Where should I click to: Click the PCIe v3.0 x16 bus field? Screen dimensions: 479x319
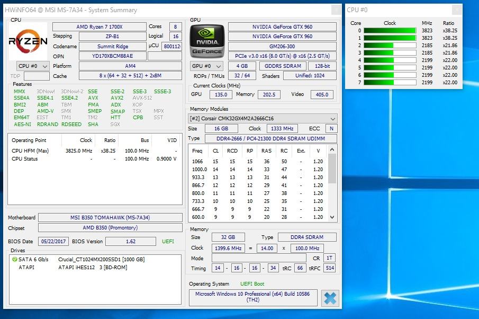click(282, 56)
